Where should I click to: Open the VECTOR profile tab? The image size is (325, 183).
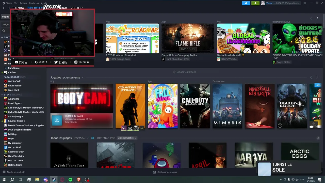[76, 8]
